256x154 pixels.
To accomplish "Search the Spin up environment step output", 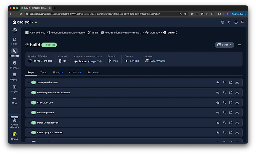I will pos(225,82).
